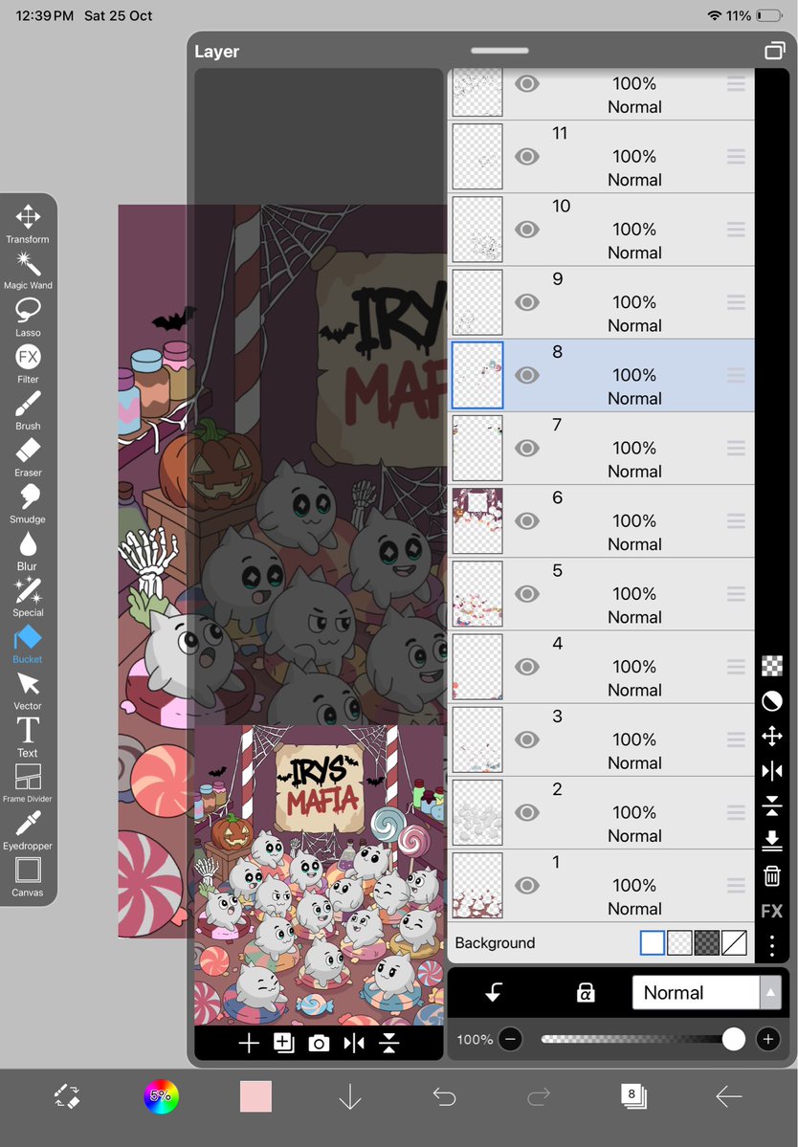Delete layer with trash icon

tap(771, 875)
